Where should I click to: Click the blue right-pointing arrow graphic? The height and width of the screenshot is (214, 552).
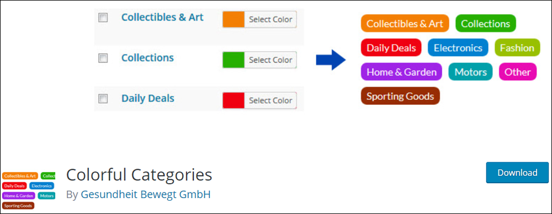pos(331,60)
